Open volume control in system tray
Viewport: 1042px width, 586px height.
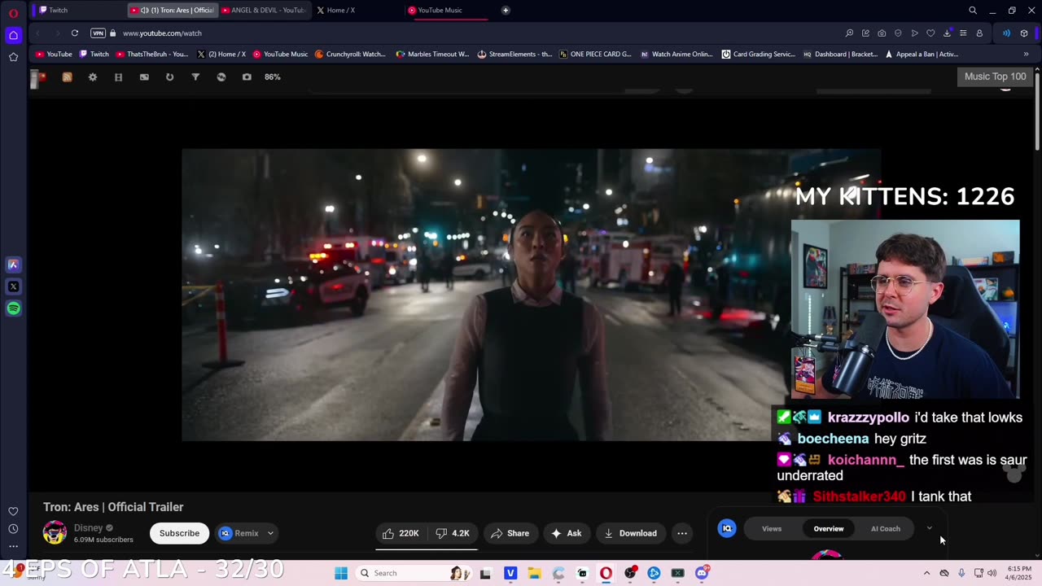[x=992, y=573]
